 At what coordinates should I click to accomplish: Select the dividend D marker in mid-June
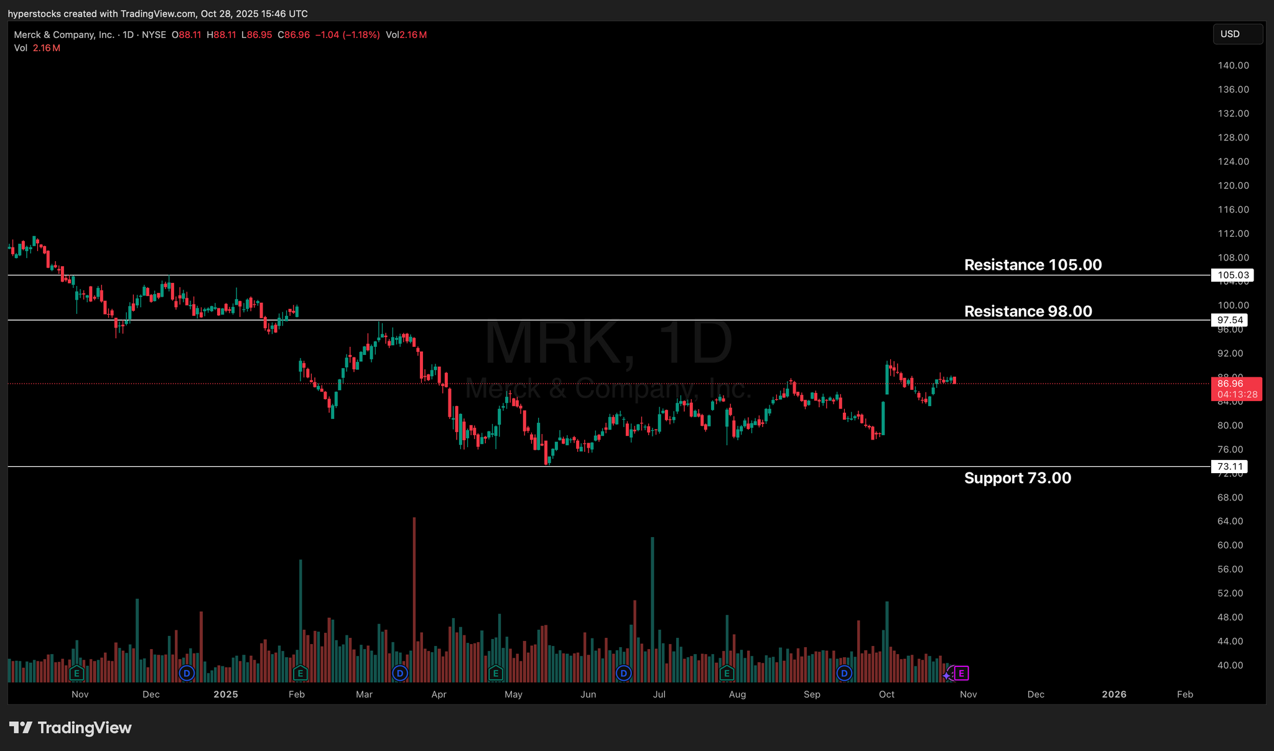point(623,673)
